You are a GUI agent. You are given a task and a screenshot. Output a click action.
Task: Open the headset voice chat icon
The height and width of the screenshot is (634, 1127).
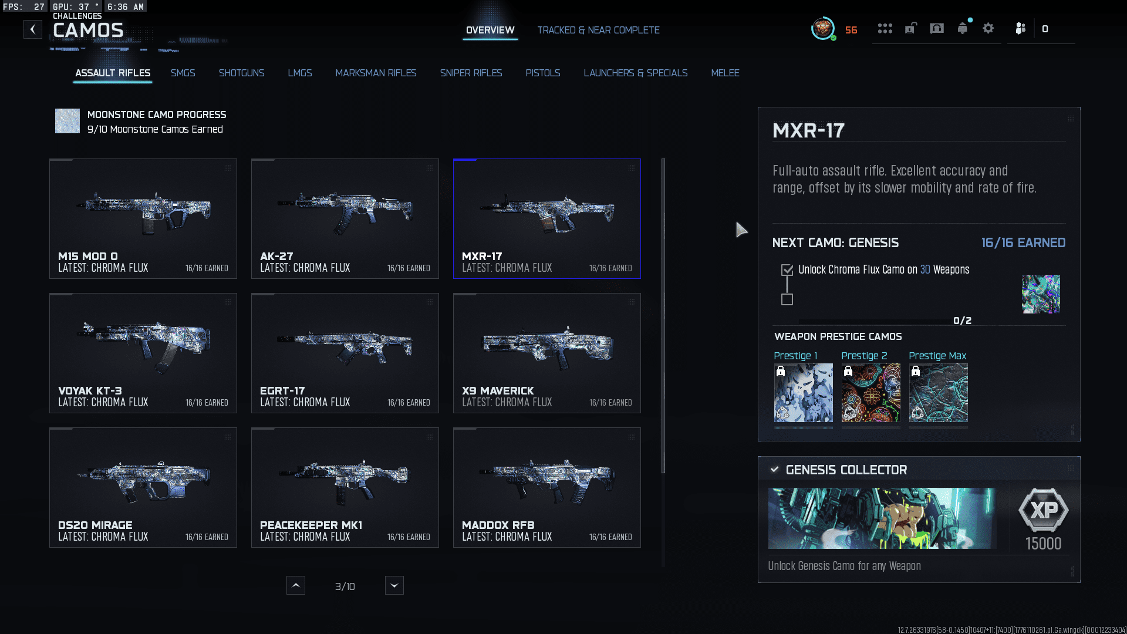coord(937,28)
